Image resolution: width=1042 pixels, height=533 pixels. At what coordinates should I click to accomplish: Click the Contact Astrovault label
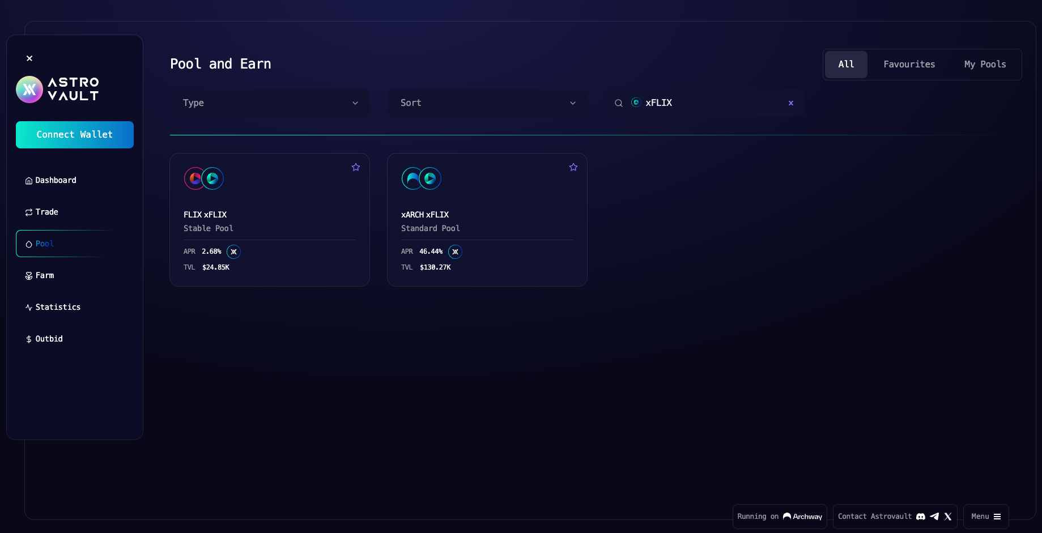point(875,517)
